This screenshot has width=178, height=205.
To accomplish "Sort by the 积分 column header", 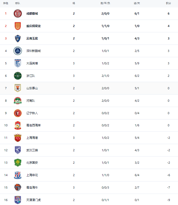I will click(168, 3).
